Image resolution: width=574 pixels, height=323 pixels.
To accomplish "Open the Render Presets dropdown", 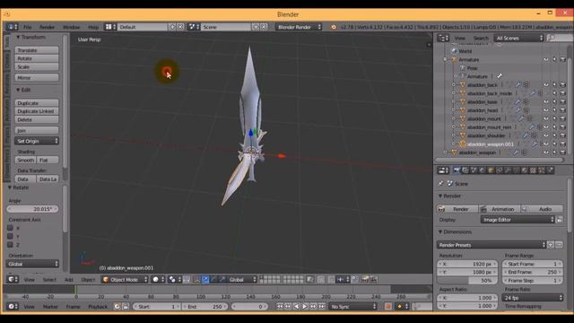I will point(491,245).
